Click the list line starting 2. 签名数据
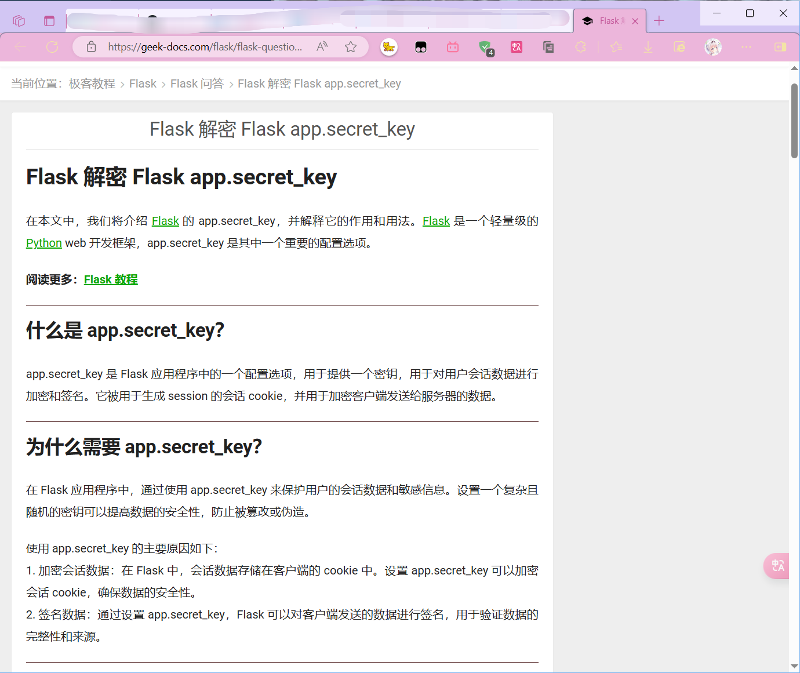Viewport: 800px width, 673px height. (282, 614)
